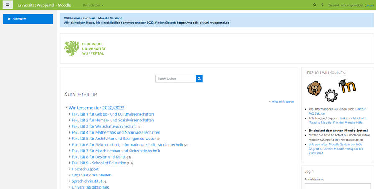This screenshot has width=376, height=189.
Task: Open Fakultät 9 - School of Education
Action: [x=99, y=163]
